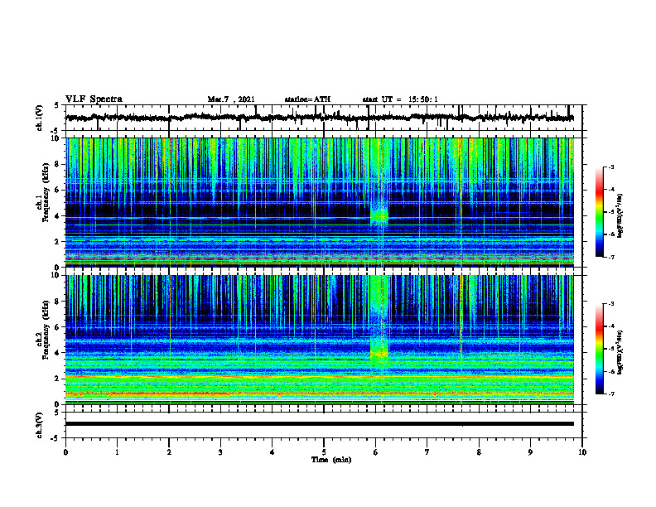656x507 pixels.
Task: Click the ch.3(V) axis label at bottom
Action: coord(40,425)
